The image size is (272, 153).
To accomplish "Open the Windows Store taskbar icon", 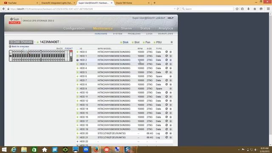I will point(34,150).
